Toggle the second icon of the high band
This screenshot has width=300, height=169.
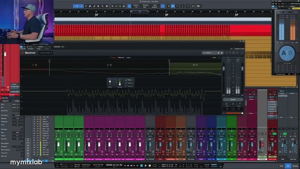tap(197, 65)
